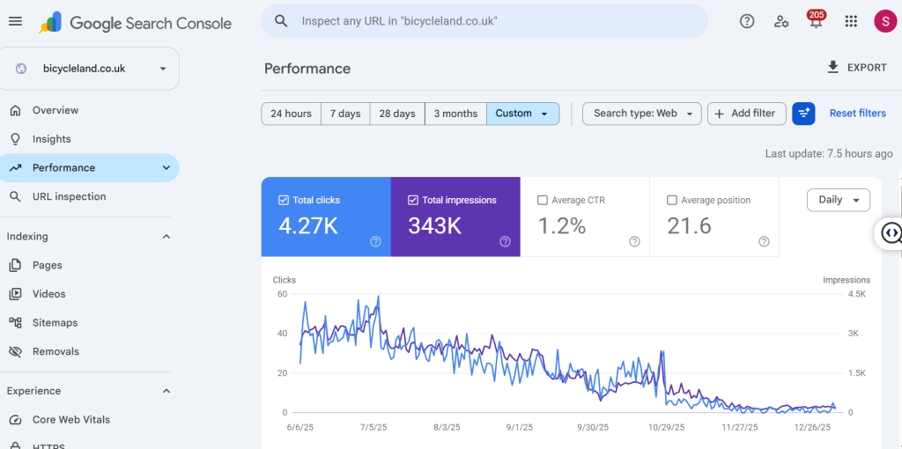Click the Add filter button
This screenshot has height=449, width=902.
click(747, 114)
